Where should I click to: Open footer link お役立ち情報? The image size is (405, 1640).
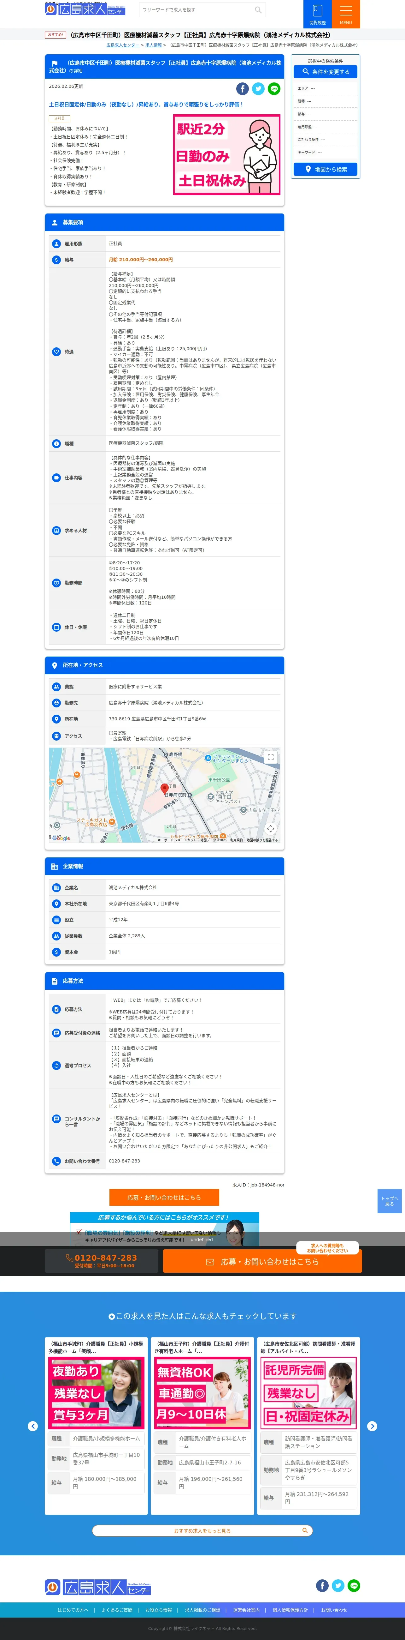(x=158, y=1610)
